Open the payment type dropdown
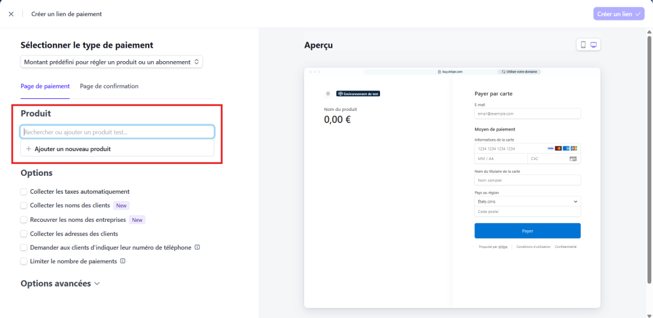Image resolution: width=653 pixels, height=318 pixels. [112, 62]
